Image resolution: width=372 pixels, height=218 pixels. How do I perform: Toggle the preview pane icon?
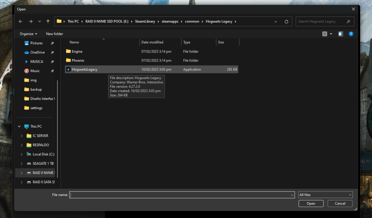coord(341,34)
